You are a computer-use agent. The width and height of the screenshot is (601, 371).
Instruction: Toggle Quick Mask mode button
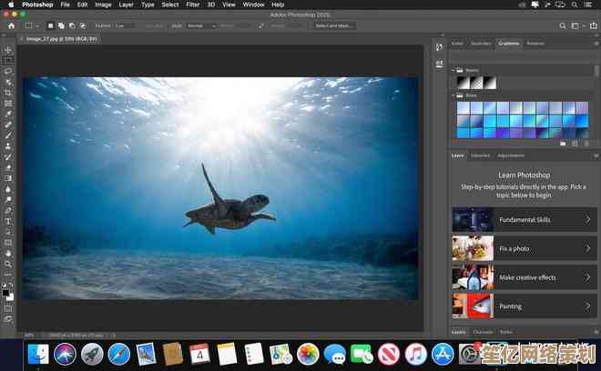click(x=8, y=307)
